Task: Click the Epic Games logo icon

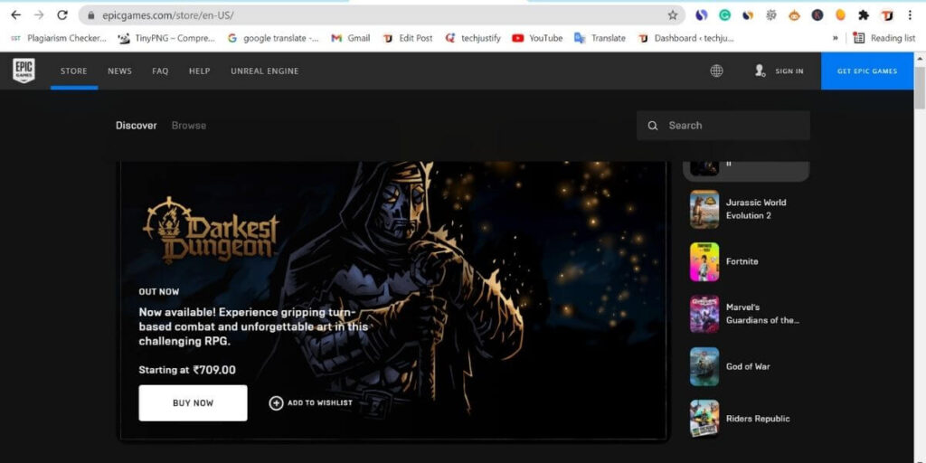Action: pos(24,71)
